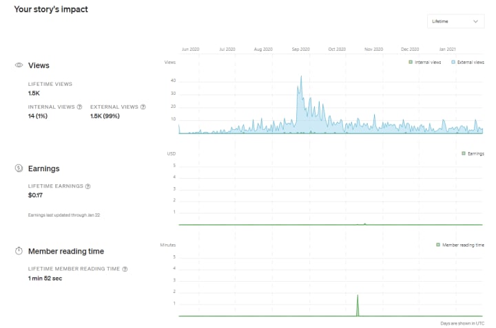Click the green spike in Member reading time chart
The height and width of the screenshot is (328, 496).
pos(358,305)
